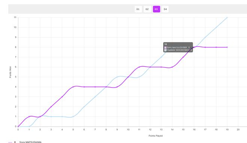Click blue line endpoint at 11 points won
Viewport: 247px width, 143px height.
coord(227,18)
